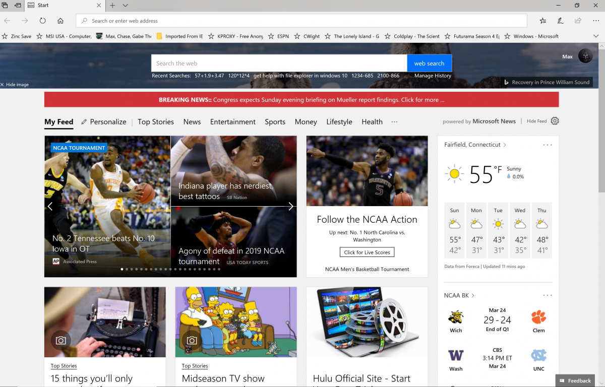The image size is (605, 387).
Task: Select the Make a Web Note pen icon
Action: click(x=561, y=21)
